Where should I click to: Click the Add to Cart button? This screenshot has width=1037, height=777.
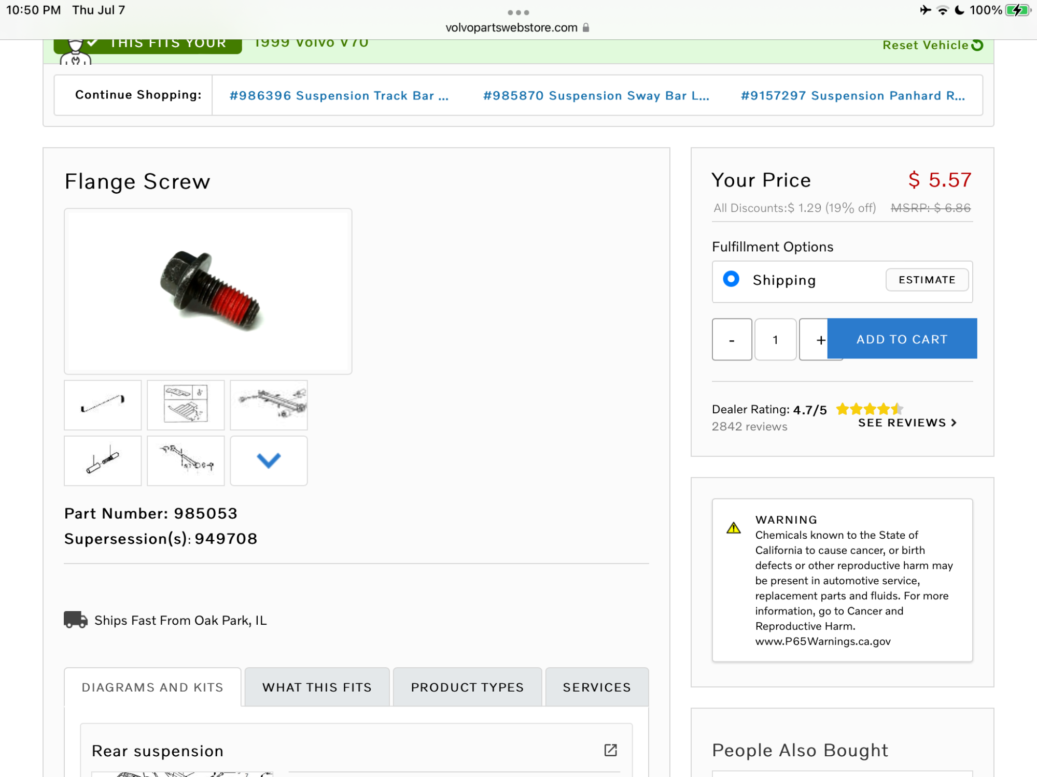(902, 339)
